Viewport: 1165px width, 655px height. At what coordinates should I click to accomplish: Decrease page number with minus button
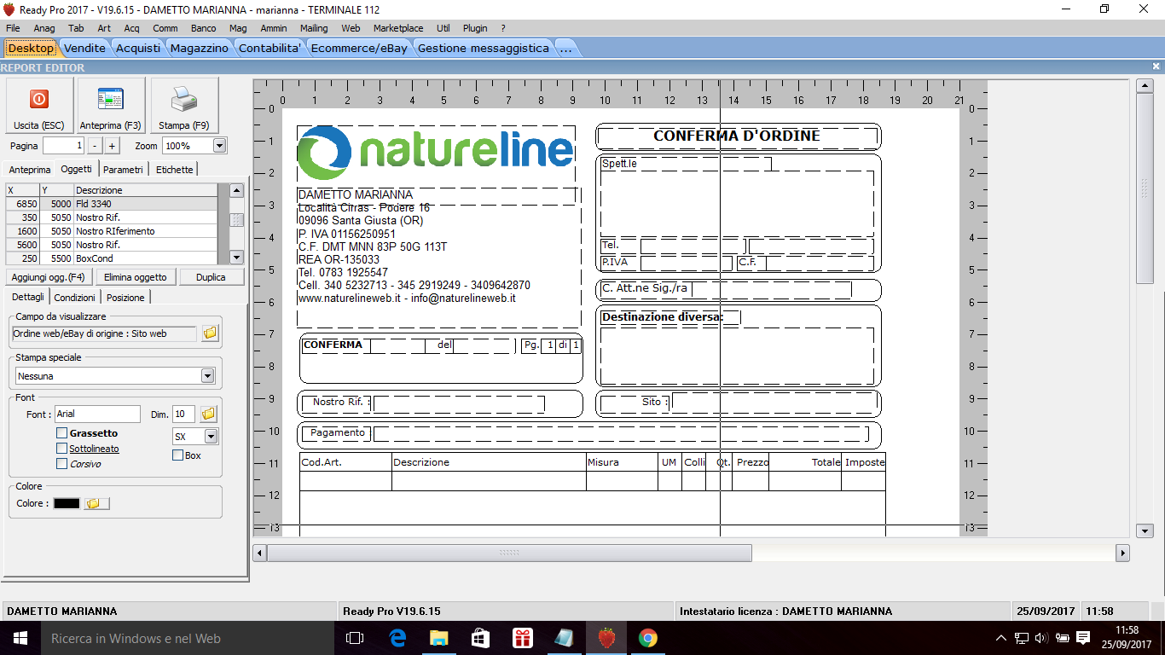[95, 146]
